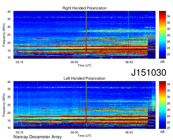Screen dimensions: 173x140
Task: Click the 20 value on lower color bar
Action: coord(168,128)
